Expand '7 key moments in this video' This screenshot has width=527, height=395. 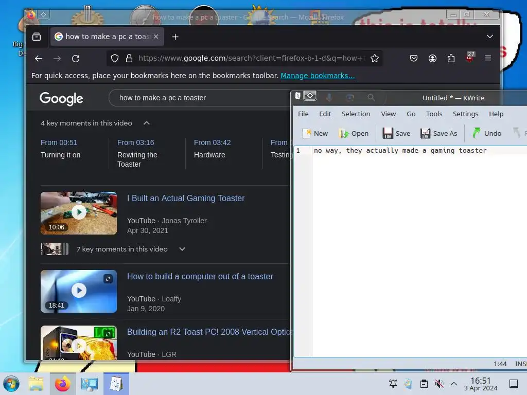tap(182, 249)
